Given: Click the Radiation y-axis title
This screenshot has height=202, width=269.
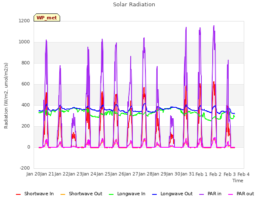Looking at the screenshot, I should point(6,96).
